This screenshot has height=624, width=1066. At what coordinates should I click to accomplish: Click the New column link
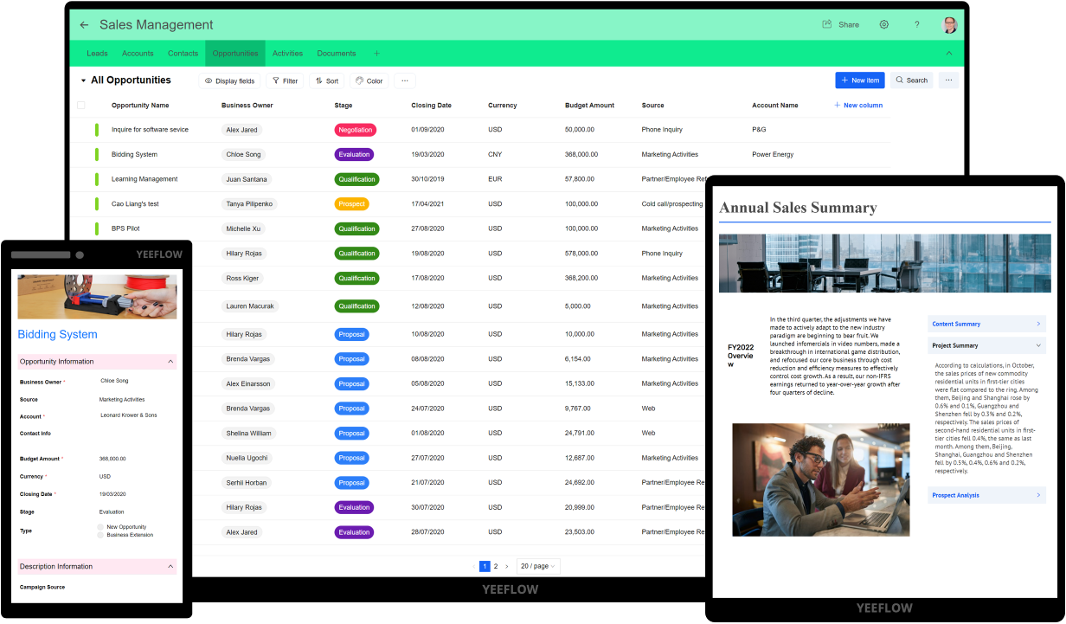[x=857, y=106]
